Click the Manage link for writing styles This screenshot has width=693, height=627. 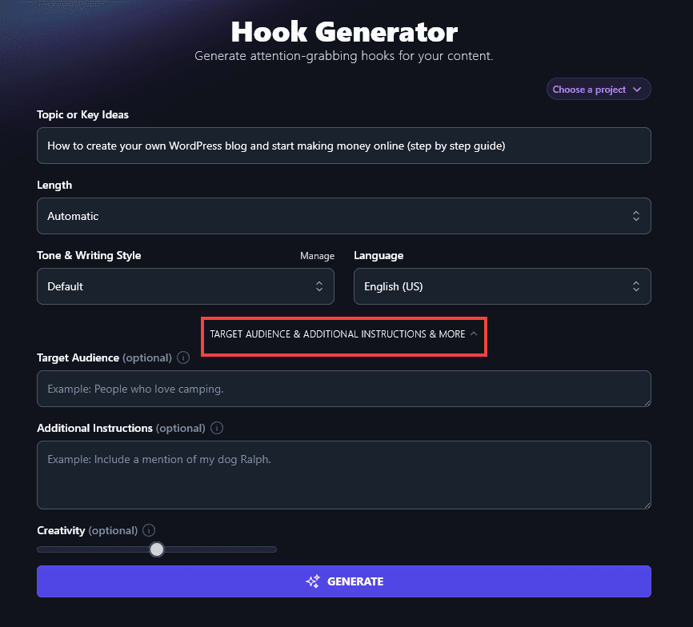(317, 255)
